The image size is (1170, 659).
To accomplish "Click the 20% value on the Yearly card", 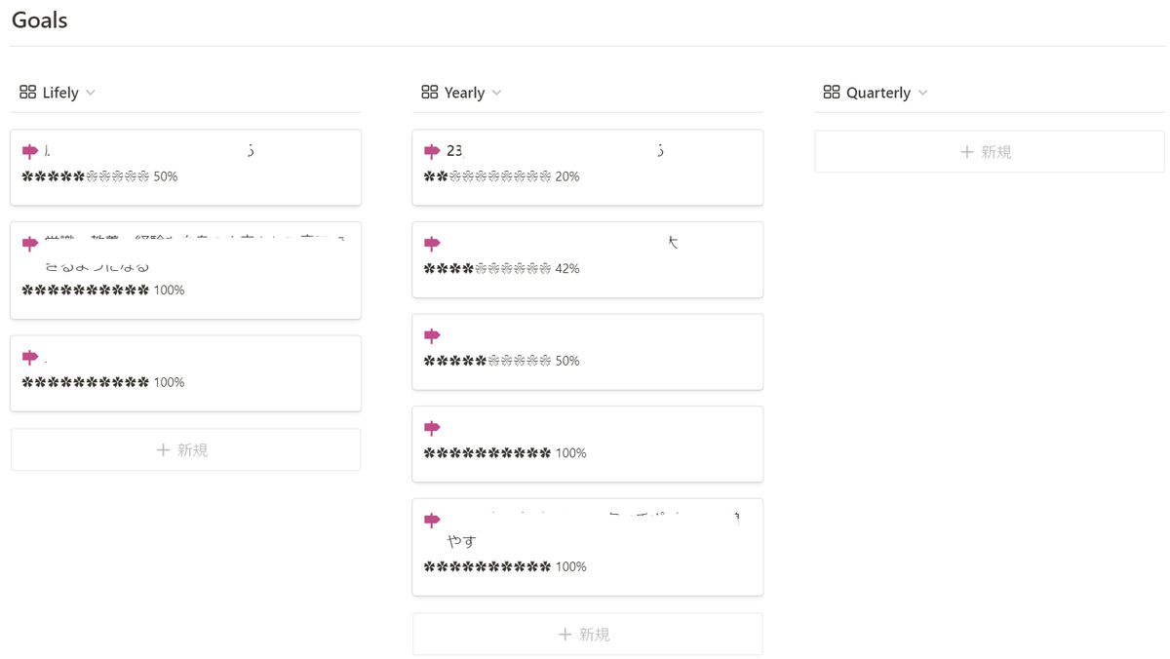I will 567,176.
